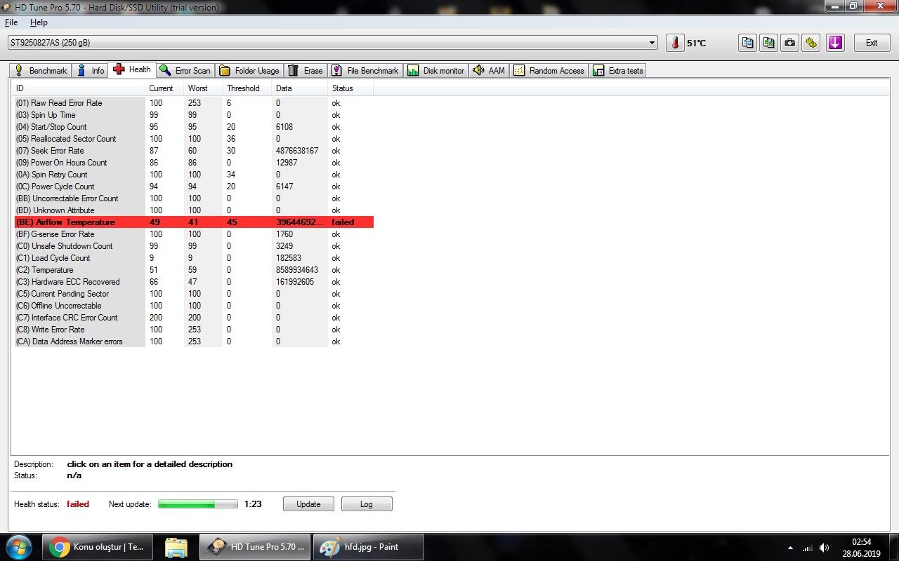The width and height of the screenshot is (899, 561).
Task: Select the (C2) Temperature attribute row
Action: tap(194, 270)
